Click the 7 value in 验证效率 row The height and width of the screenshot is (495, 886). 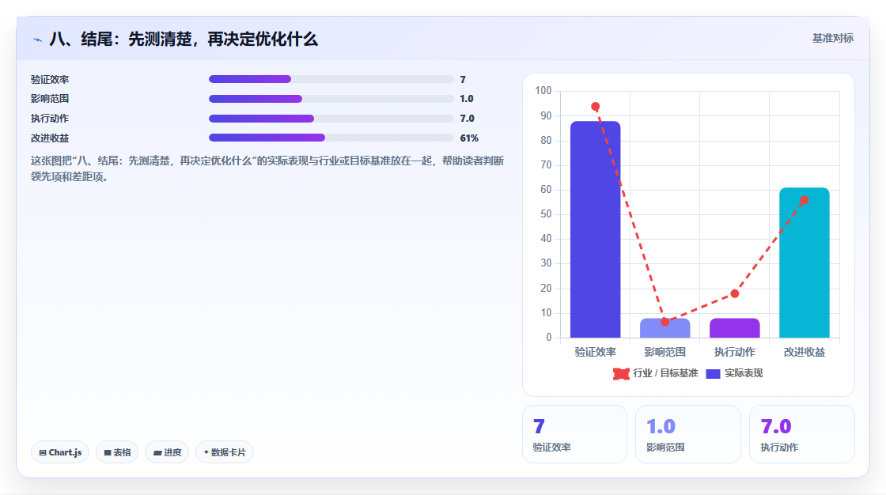click(462, 80)
